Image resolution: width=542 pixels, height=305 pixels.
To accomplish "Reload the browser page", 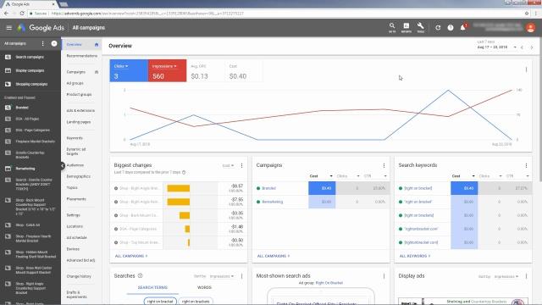I will (x=22, y=14).
